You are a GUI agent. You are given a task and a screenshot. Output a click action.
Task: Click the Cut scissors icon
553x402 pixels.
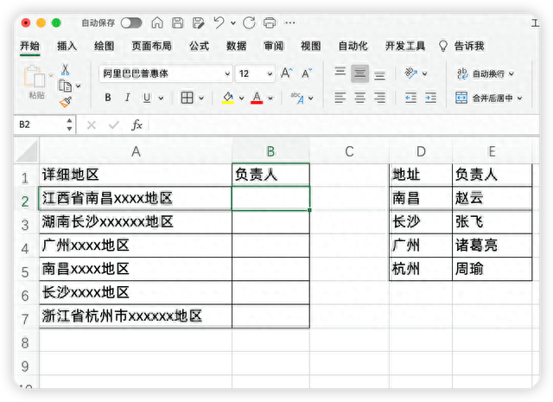tap(66, 69)
